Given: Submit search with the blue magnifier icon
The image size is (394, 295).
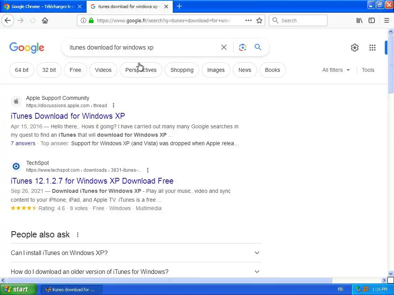Looking at the screenshot, I should pos(258,47).
